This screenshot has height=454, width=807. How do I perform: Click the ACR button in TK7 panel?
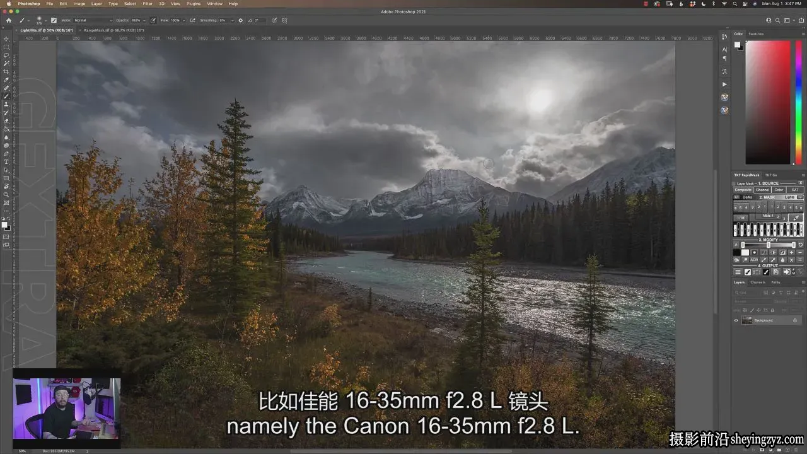click(x=754, y=260)
